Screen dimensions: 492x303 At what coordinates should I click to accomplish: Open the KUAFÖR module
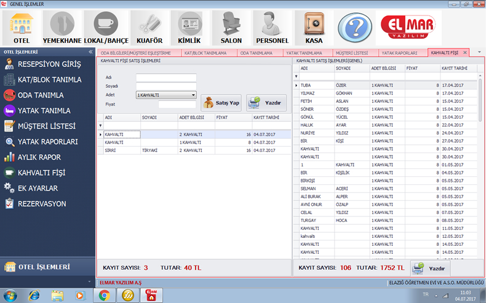coord(148,28)
